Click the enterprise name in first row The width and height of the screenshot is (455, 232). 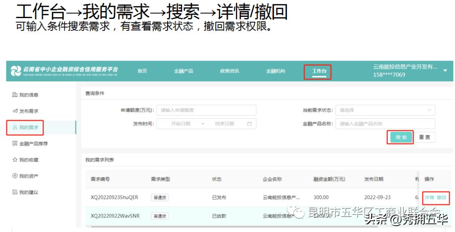281,197
